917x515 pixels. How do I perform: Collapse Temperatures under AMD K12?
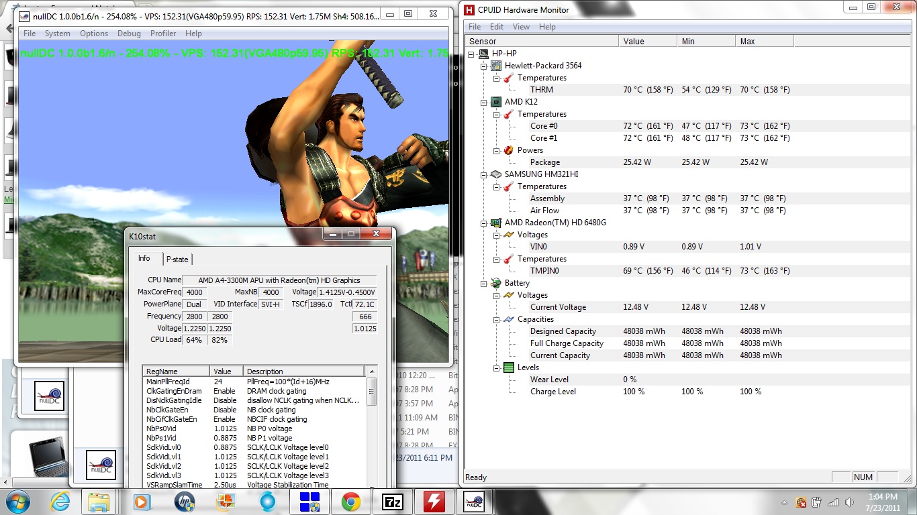tap(496, 114)
